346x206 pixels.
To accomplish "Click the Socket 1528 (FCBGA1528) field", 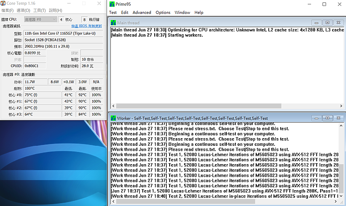I will (63, 40).
